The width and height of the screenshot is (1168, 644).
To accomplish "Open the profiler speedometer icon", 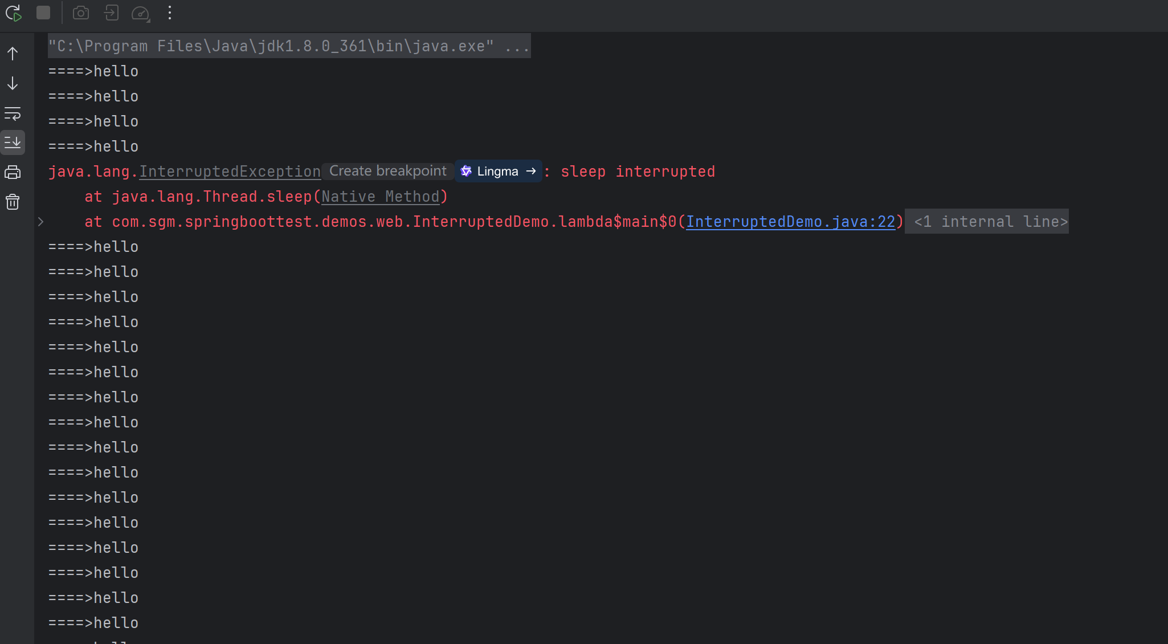I will [140, 13].
